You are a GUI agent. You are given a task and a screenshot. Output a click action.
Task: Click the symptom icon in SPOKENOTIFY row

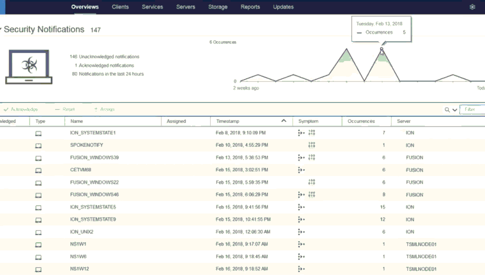pyautogui.click(x=311, y=145)
